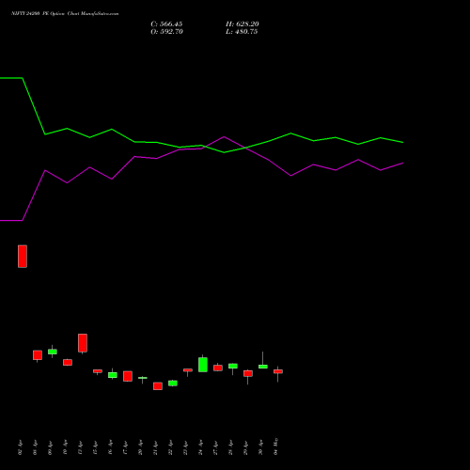Image resolution: width=470 pixels, height=470 pixels.
Task: Select the 24 Apr date label
Action: 201,448
